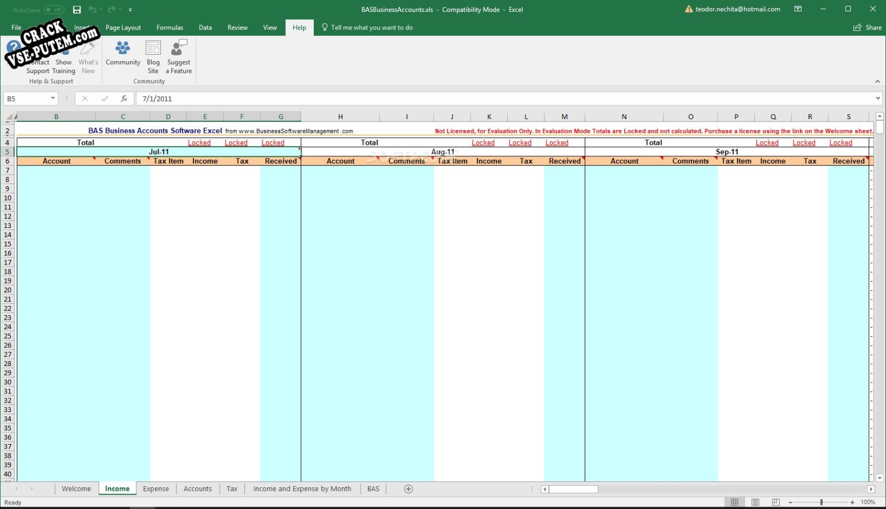Select the Sep-11 month header cell
The image size is (886, 509).
pos(727,152)
